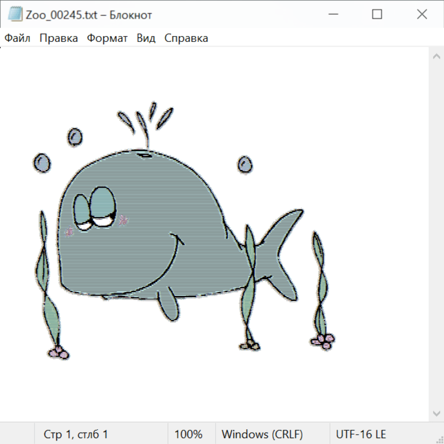Maximize the Блокнот window
Image resolution: width=444 pixels, height=444 pixels.
pos(377,15)
